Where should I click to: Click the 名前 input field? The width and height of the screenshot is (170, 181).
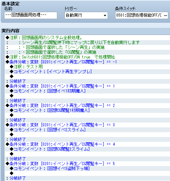tap(31, 15)
